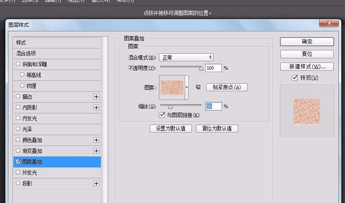Enable the 渐变叠加 checkbox
This screenshot has height=203, width=345.
18,150
